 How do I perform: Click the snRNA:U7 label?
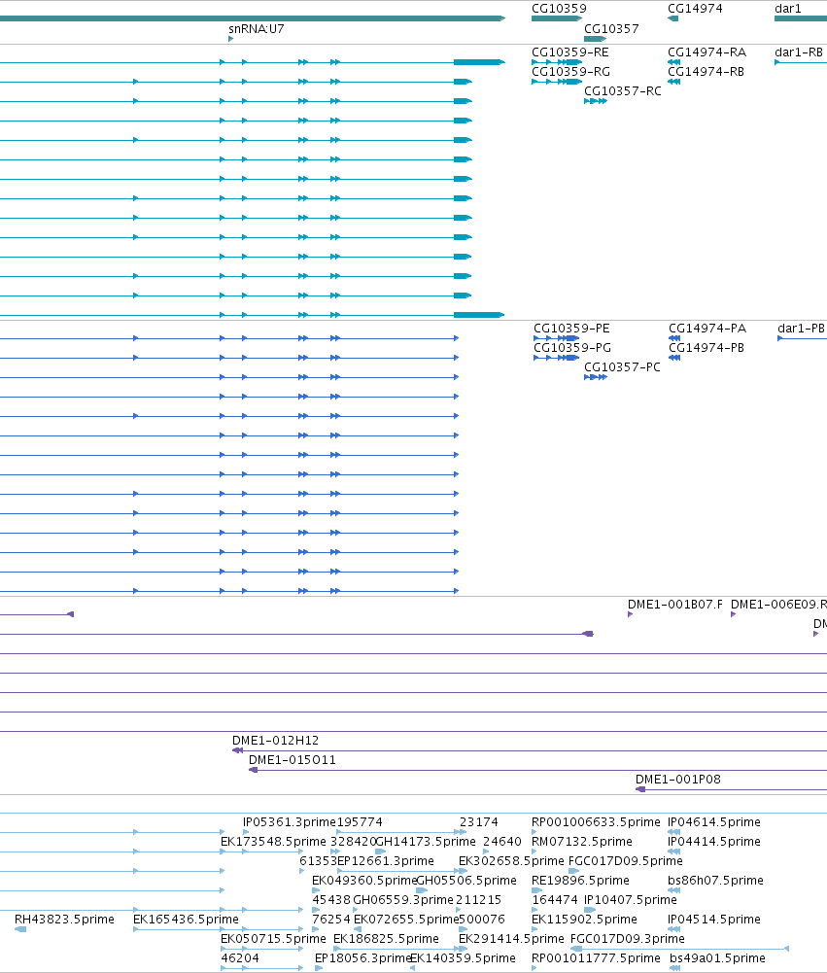(257, 29)
